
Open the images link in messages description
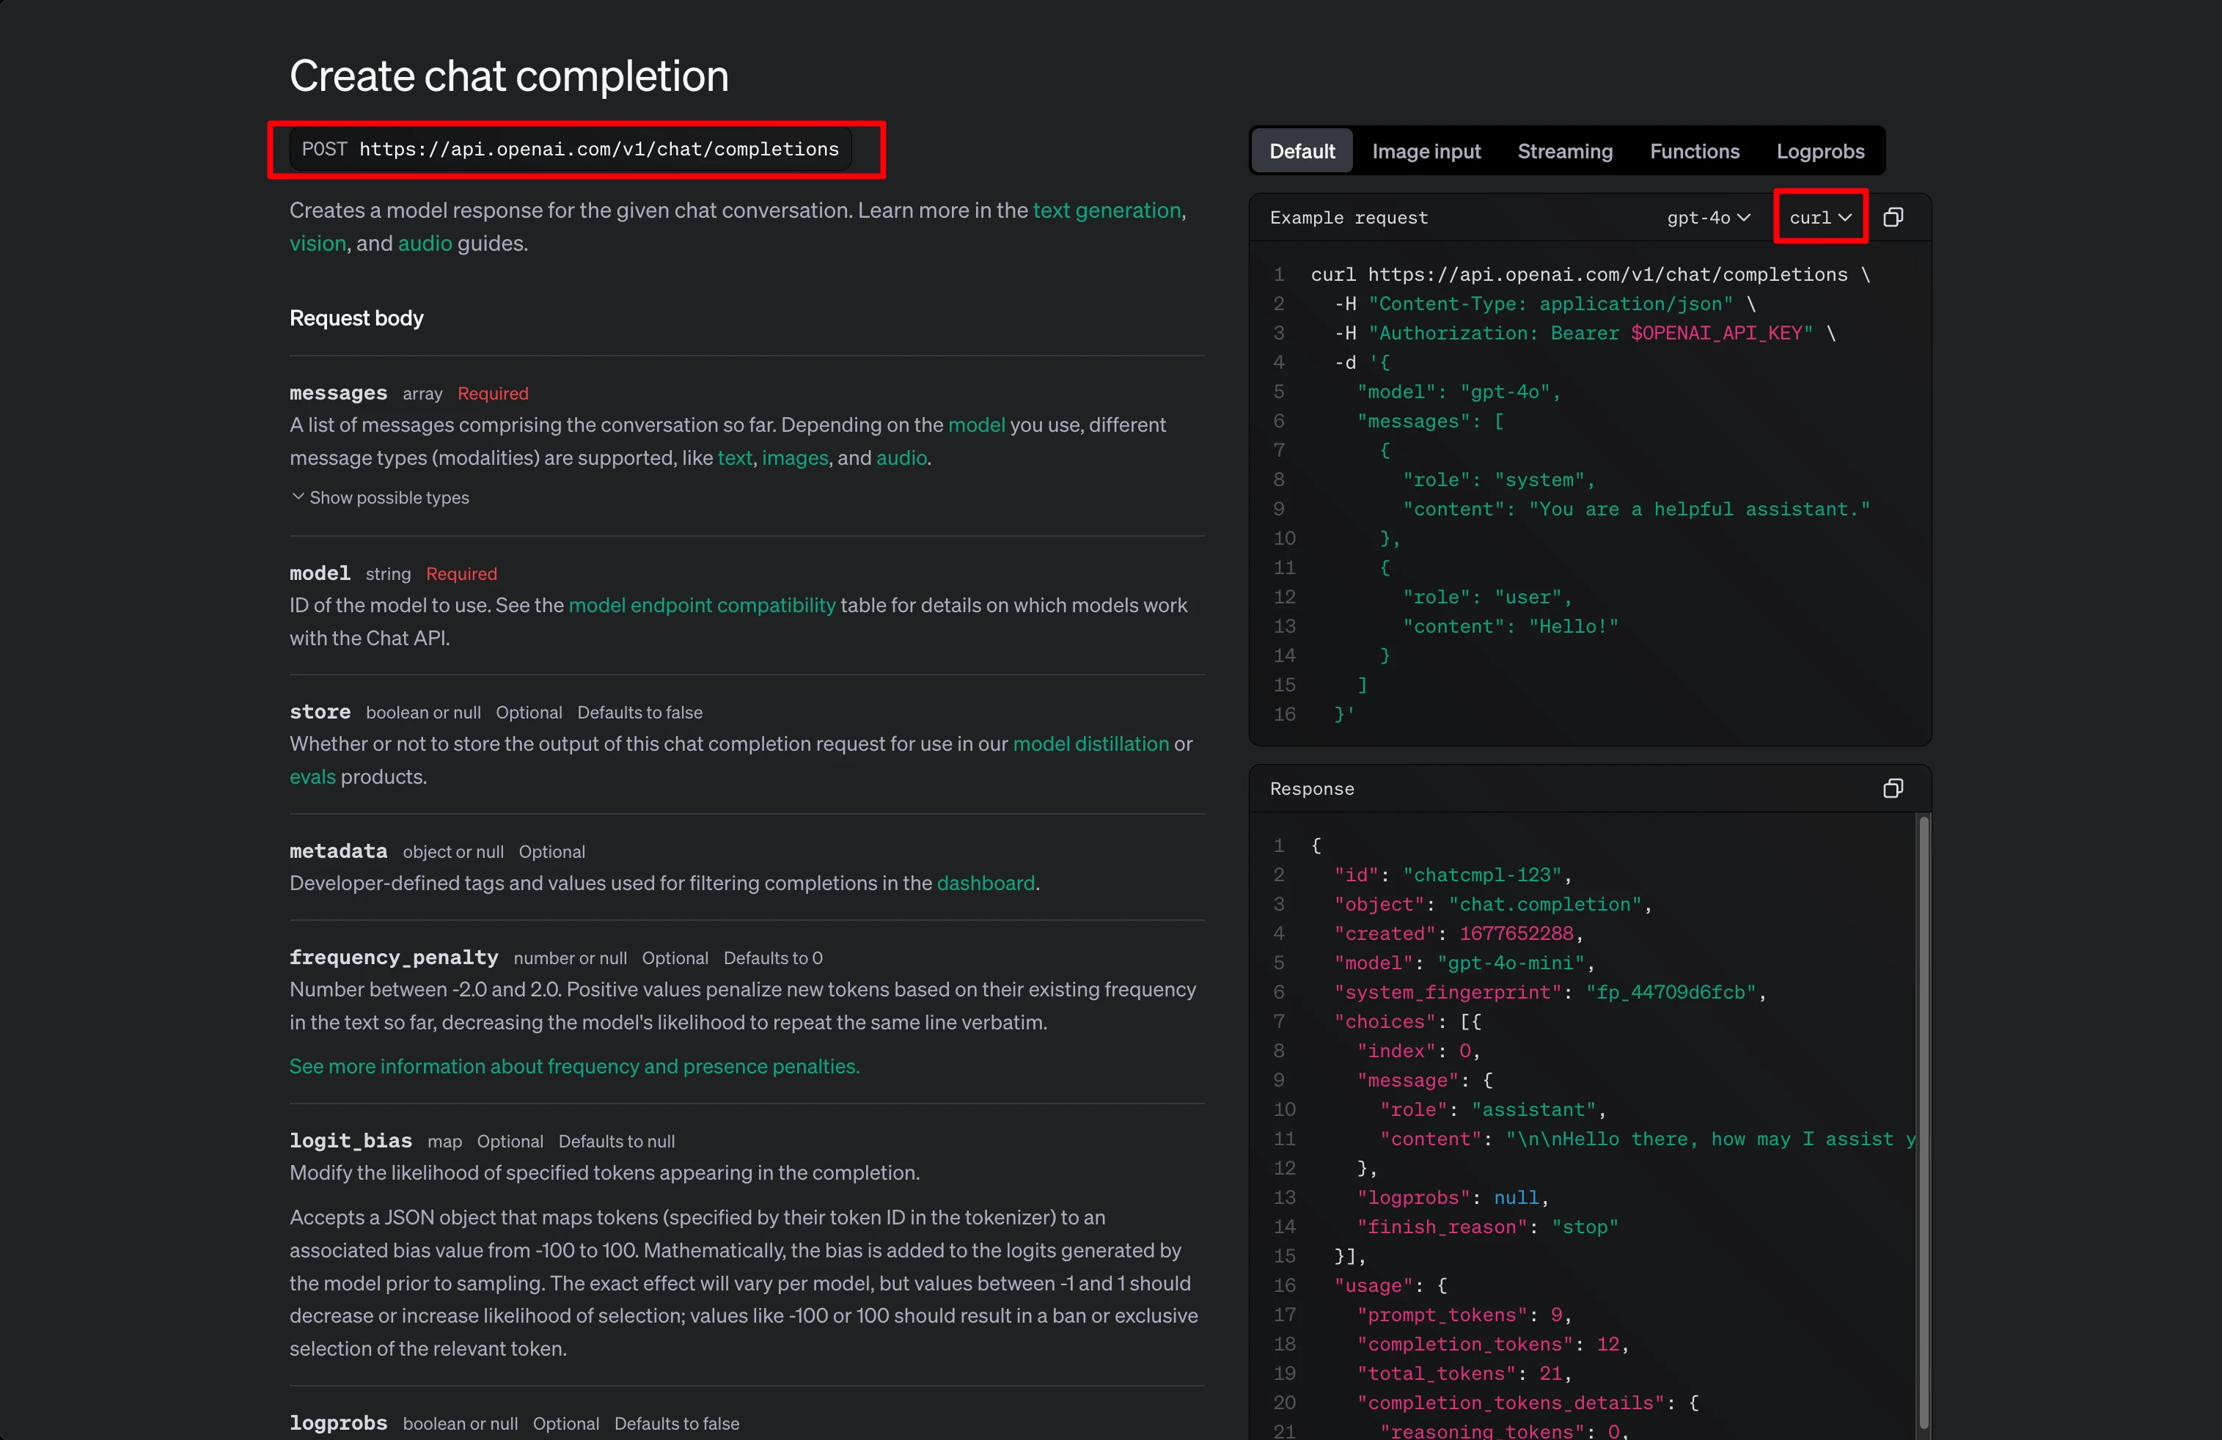(x=794, y=458)
